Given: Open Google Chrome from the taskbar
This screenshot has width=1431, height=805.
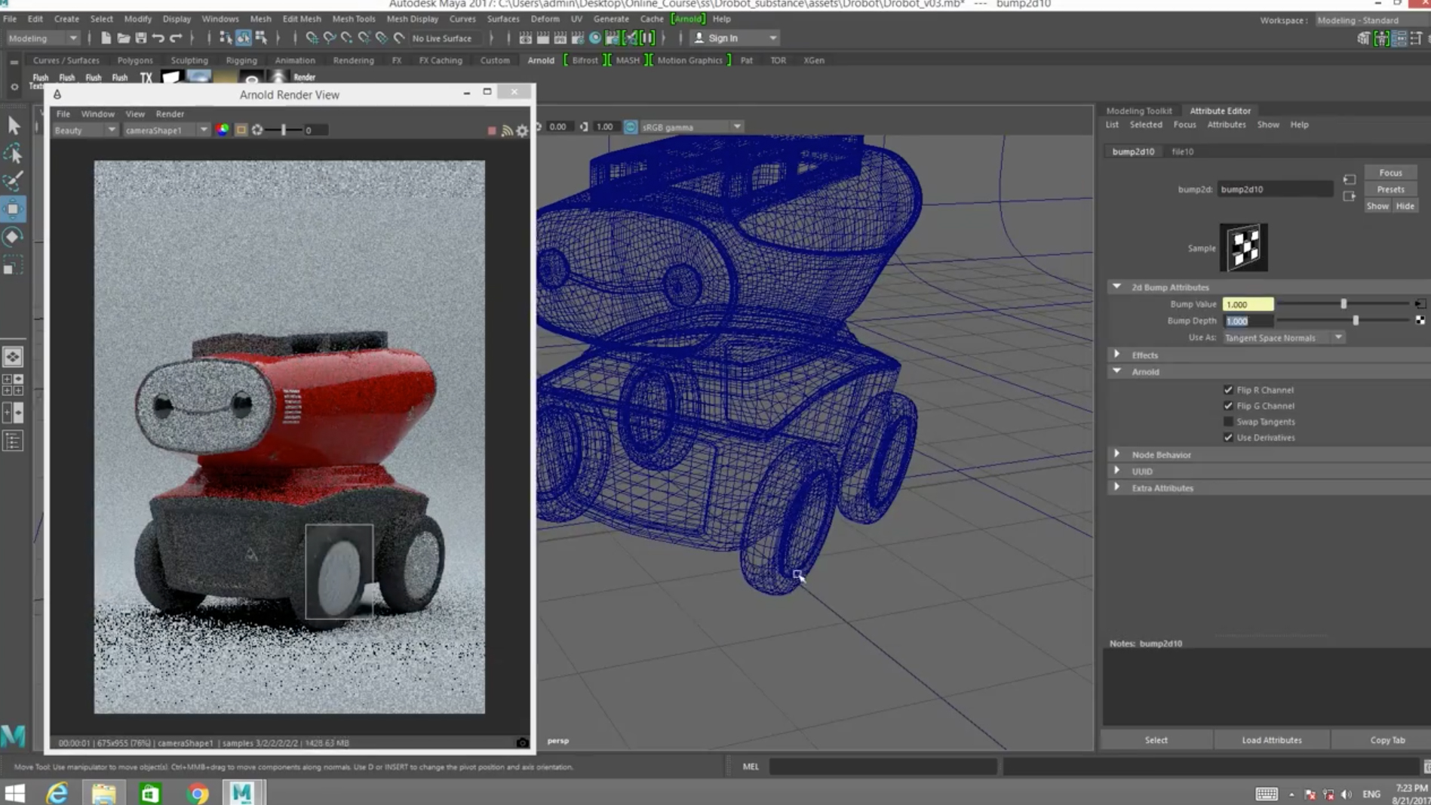Looking at the screenshot, I should pyautogui.click(x=198, y=793).
